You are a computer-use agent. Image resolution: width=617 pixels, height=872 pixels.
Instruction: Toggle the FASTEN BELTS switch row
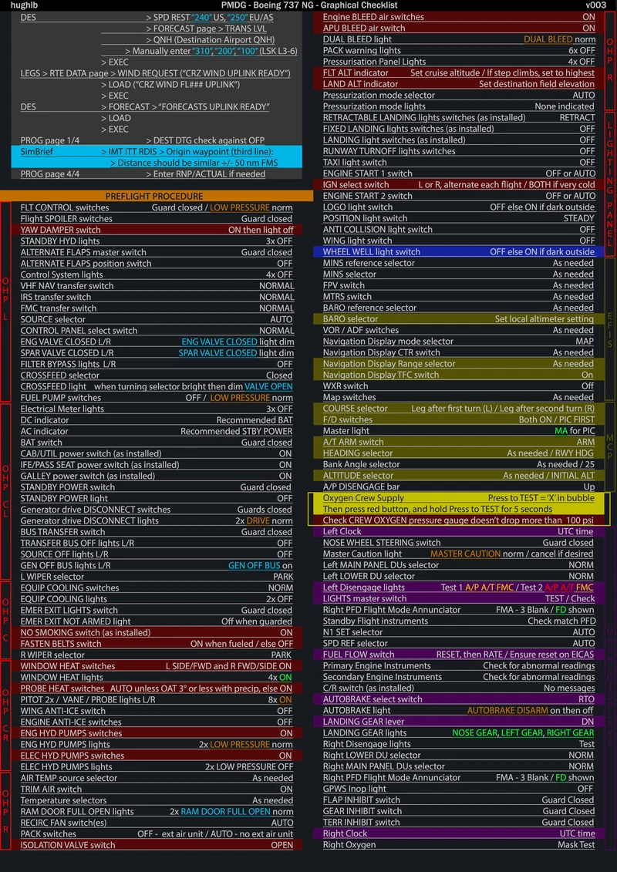[154, 644]
